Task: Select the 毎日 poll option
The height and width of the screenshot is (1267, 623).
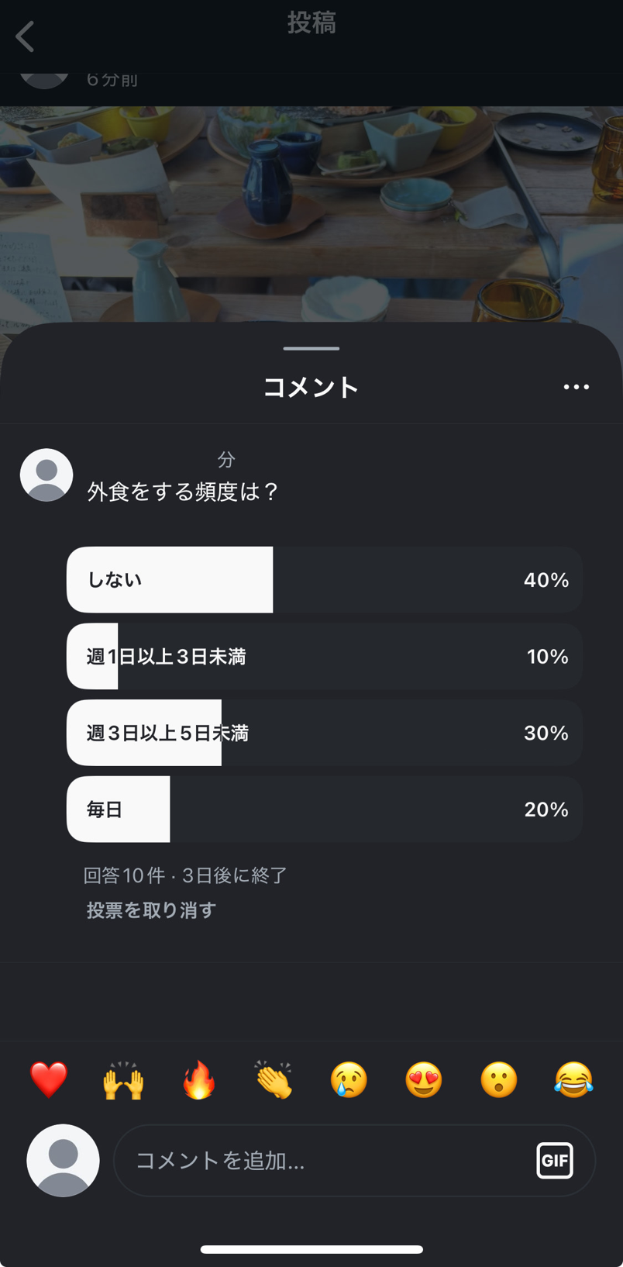Action: [324, 810]
